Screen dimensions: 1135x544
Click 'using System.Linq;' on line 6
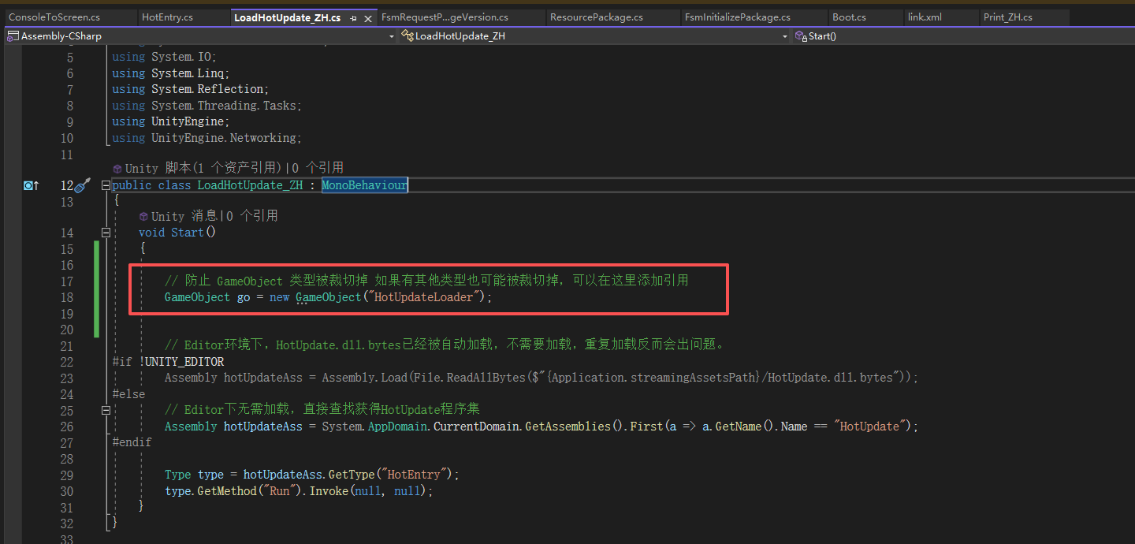pos(171,73)
